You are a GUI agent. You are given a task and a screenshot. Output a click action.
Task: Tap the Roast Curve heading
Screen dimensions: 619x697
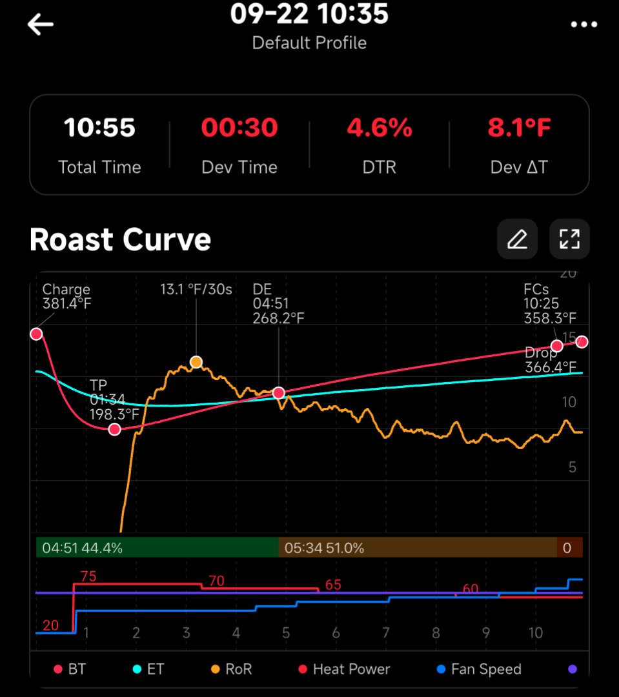(120, 239)
